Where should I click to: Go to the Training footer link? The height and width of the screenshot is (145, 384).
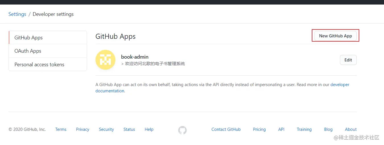(304, 129)
